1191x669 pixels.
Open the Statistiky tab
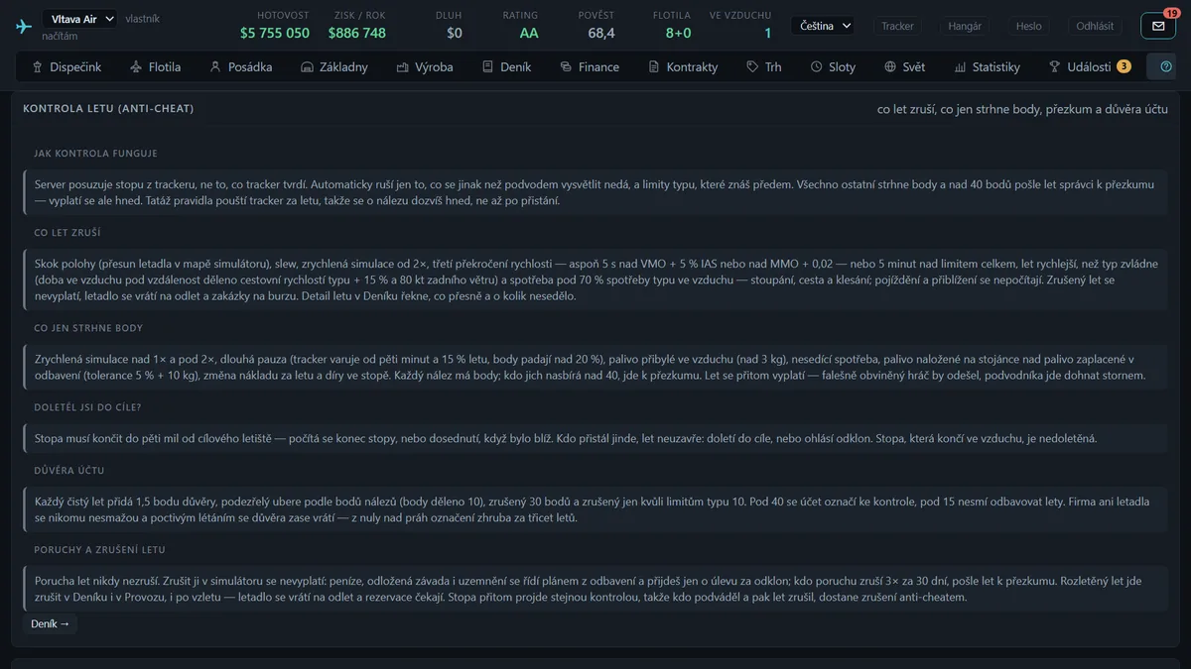point(987,66)
